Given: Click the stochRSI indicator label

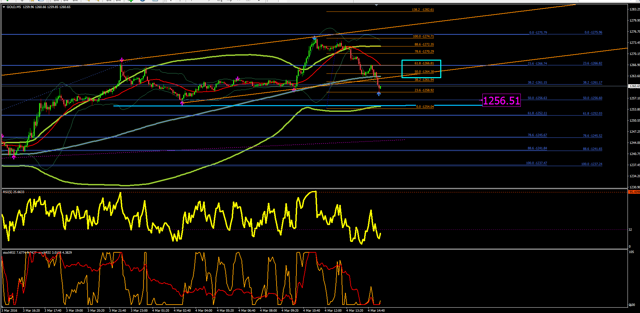Looking at the screenshot, I should click(x=37, y=253).
